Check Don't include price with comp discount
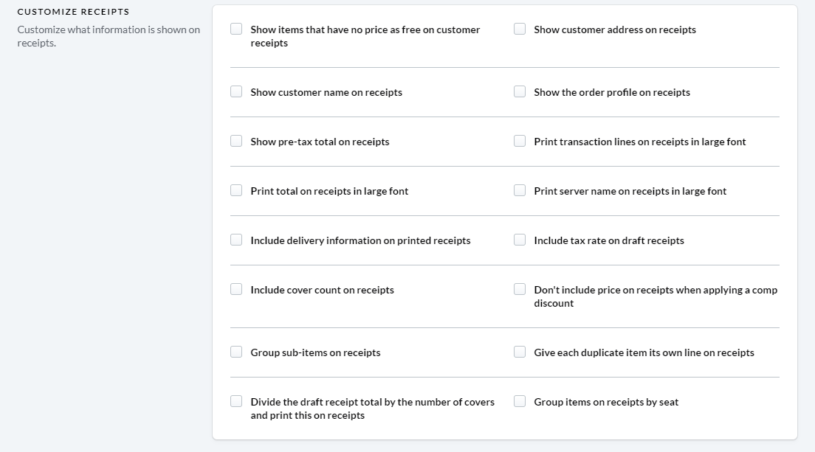 pos(520,289)
